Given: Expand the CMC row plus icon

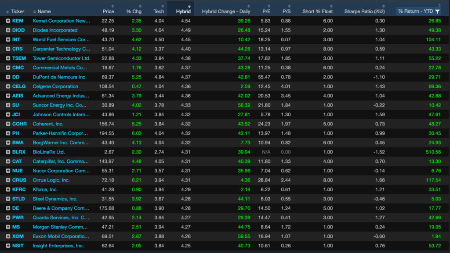Looking at the screenshot, I should 8,68.
